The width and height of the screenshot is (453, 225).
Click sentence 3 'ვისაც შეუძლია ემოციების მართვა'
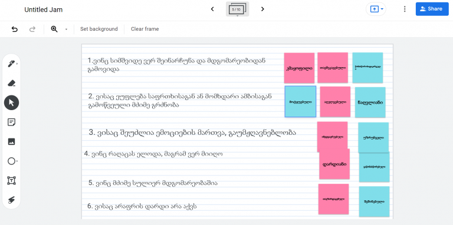click(x=161, y=133)
